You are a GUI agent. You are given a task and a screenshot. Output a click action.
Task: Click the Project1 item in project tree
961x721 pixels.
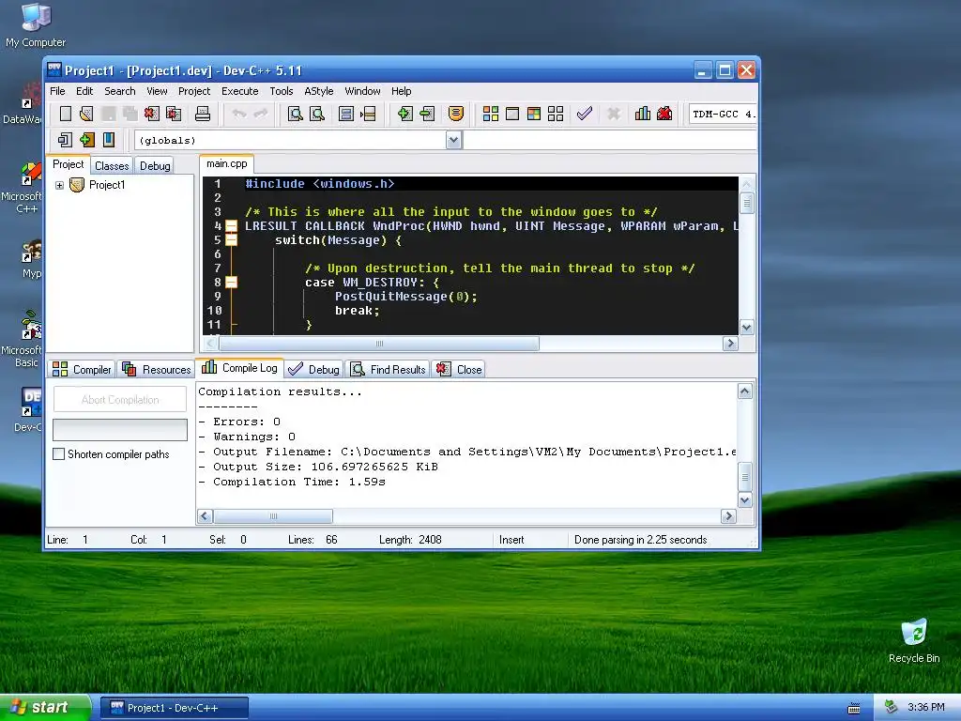click(107, 185)
